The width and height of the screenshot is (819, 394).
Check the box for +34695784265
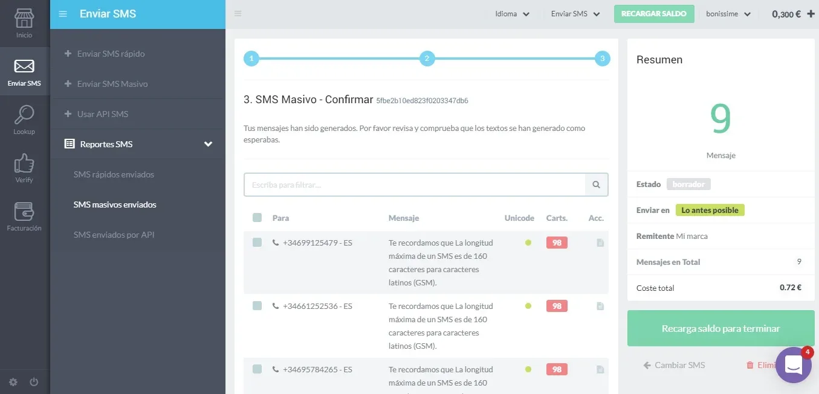pos(257,369)
